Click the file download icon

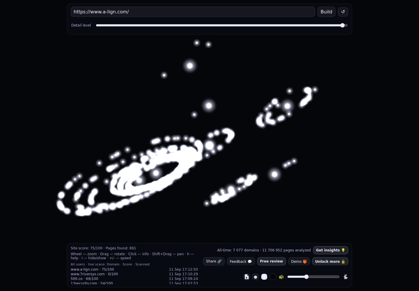pyautogui.click(x=247, y=277)
